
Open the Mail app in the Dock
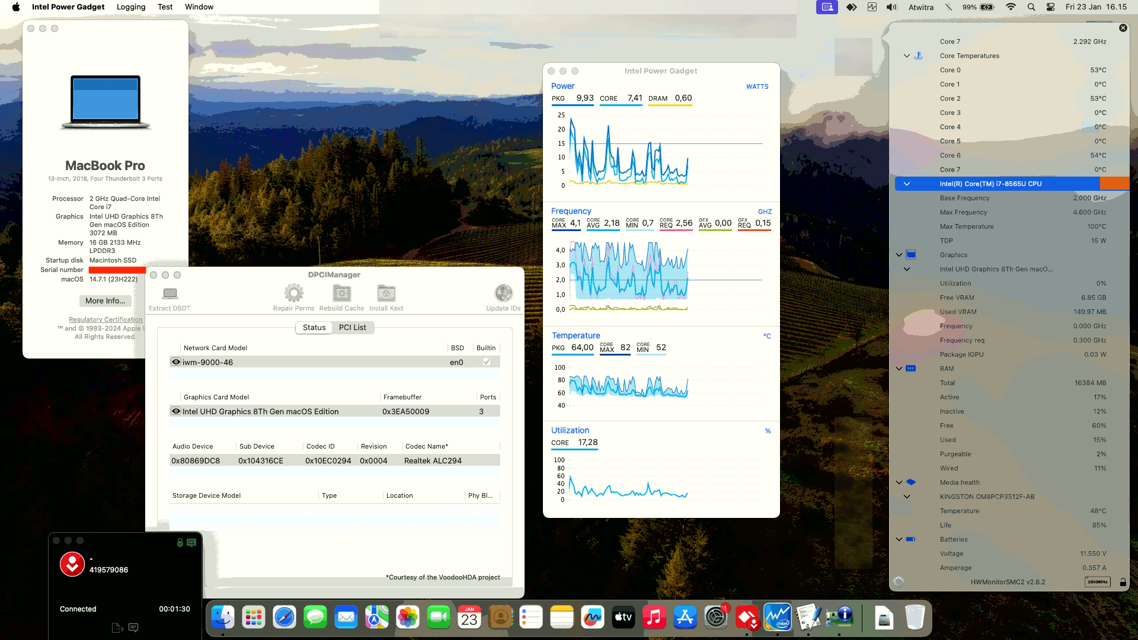[x=346, y=618]
